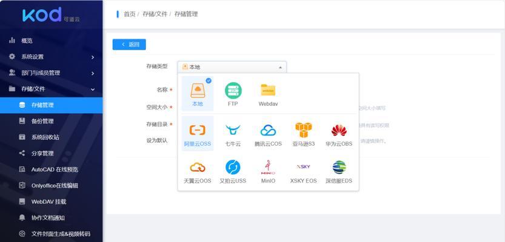The image size is (505, 242).
Task: Choose the 深信服EDS globe icon
Action: (x=339, y=168)
